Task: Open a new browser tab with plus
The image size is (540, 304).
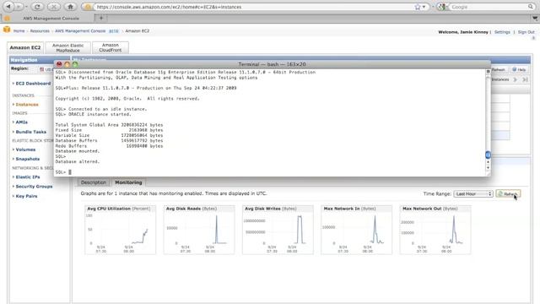Action: pyautogui.click(x=101, y=18)
